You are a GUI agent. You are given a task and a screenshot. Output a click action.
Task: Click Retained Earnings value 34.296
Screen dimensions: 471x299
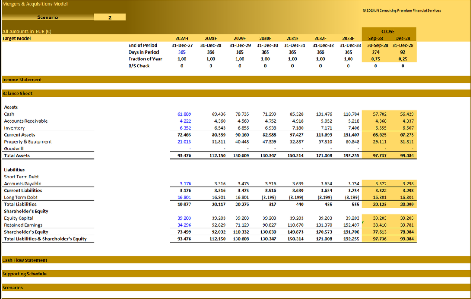pyautogui.click(x=184, y=225)
